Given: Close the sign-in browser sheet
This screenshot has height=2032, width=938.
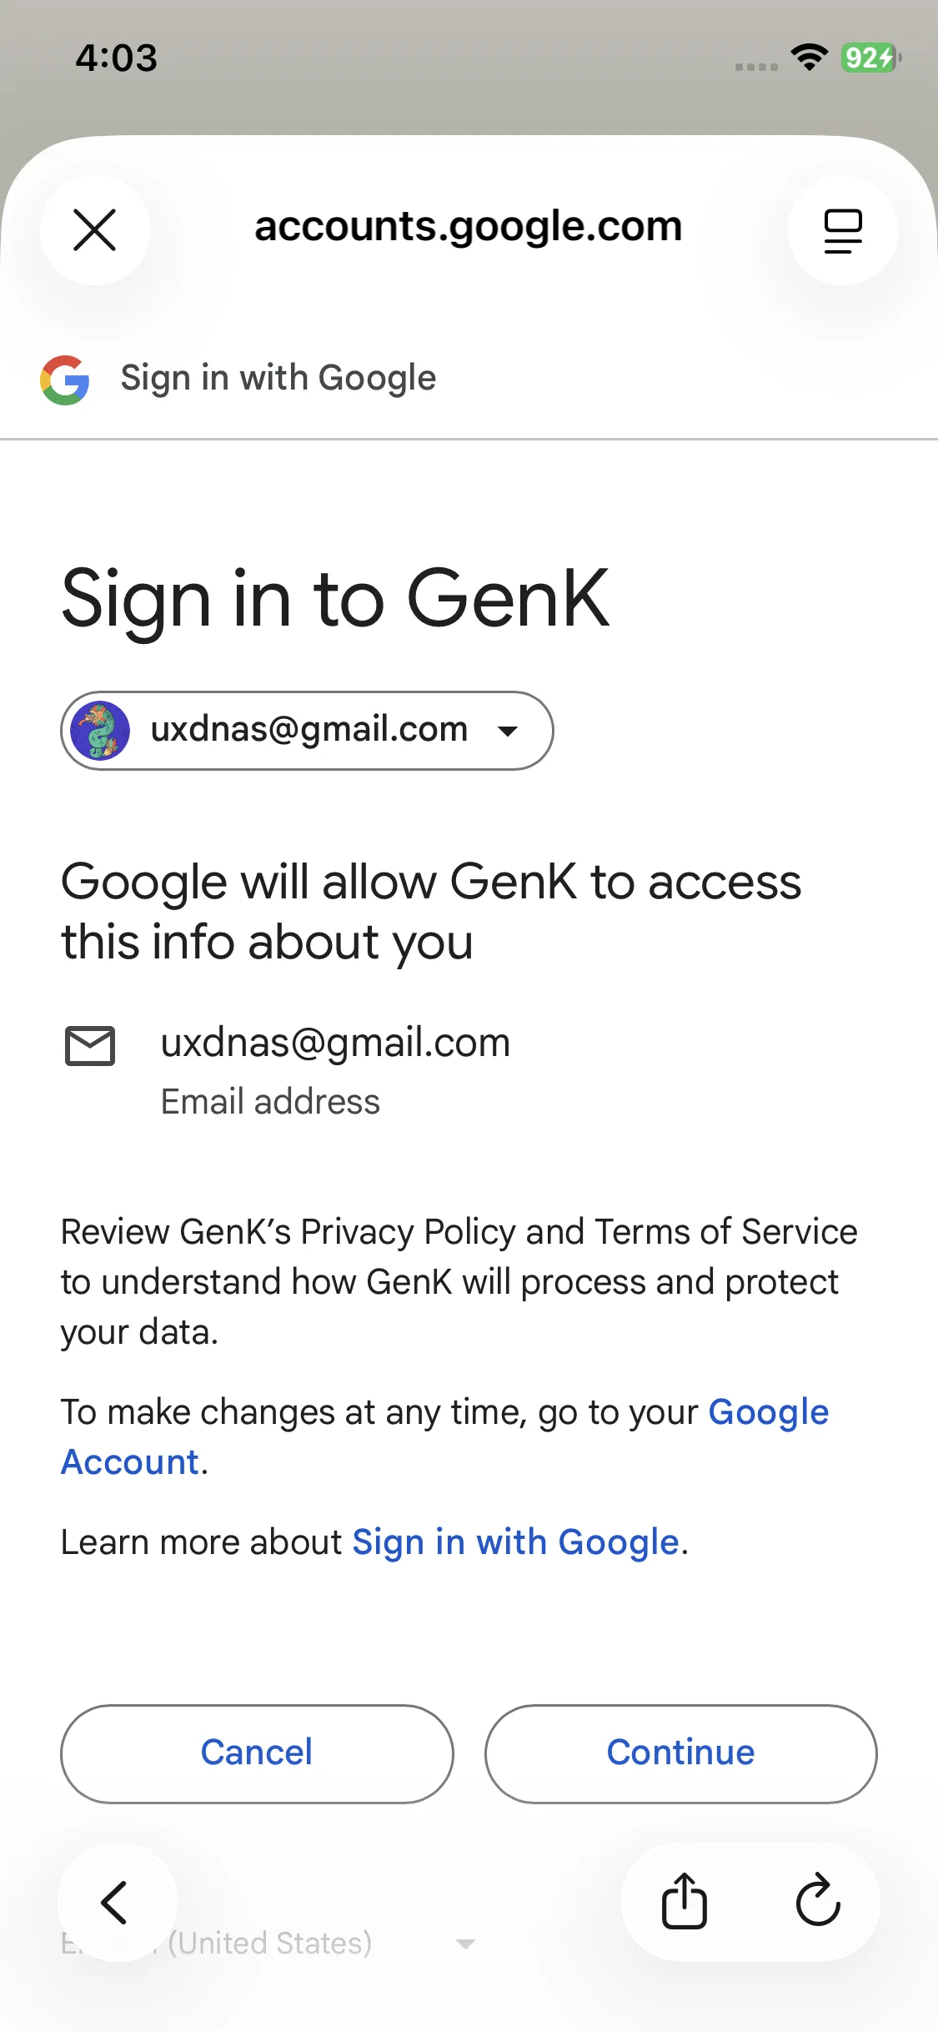Looking at the screenshot, I should (94, 230).
